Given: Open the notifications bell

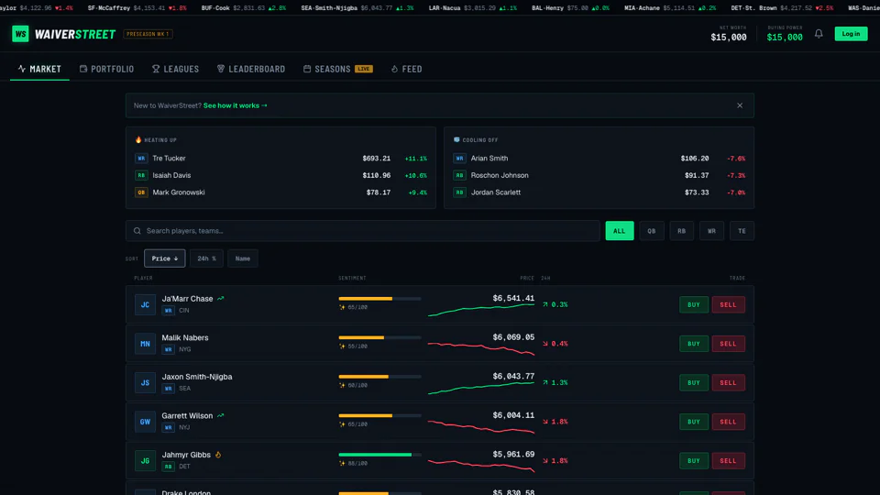Looking at the screenshot, I should [x=819, y=34].
